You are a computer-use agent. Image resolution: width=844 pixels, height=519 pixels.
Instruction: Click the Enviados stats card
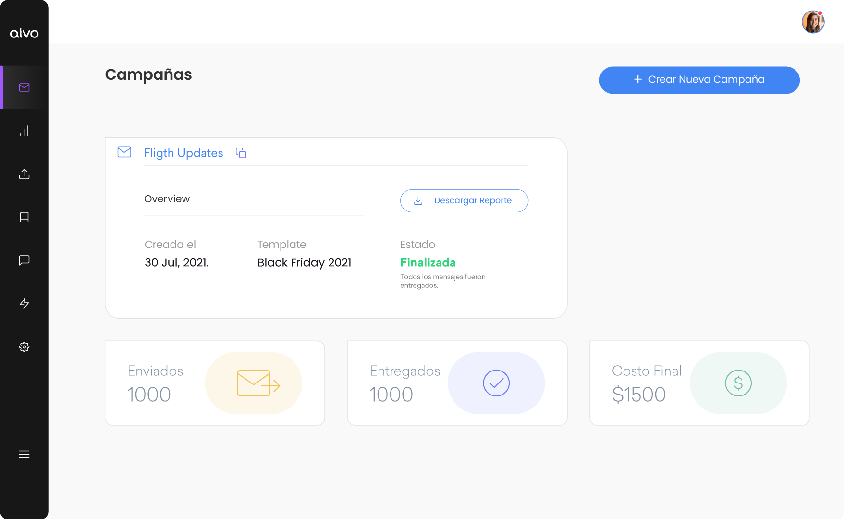(x=215, y=383)
